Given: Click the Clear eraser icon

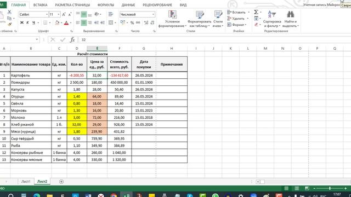Looking at the screenshot, I should 256,25.
